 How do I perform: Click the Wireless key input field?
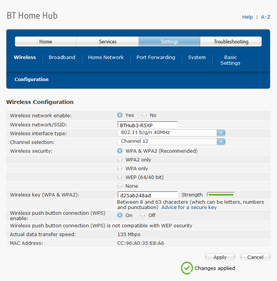pyautogui.click(x=148, y=195)
